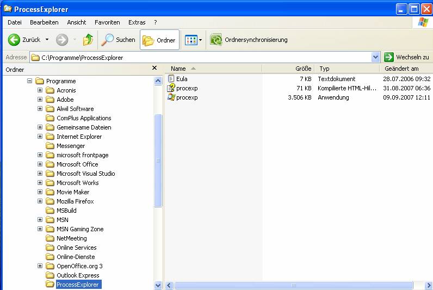Select the Outlook Express folder
This screenshot has width=433, height=290.
(78, 275)
